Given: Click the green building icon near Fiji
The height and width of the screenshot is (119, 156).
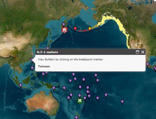Looking at the screenshot, I should (x=80, y=101).
